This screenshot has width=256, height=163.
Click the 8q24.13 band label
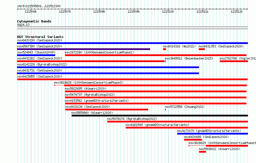coord(23,25)
